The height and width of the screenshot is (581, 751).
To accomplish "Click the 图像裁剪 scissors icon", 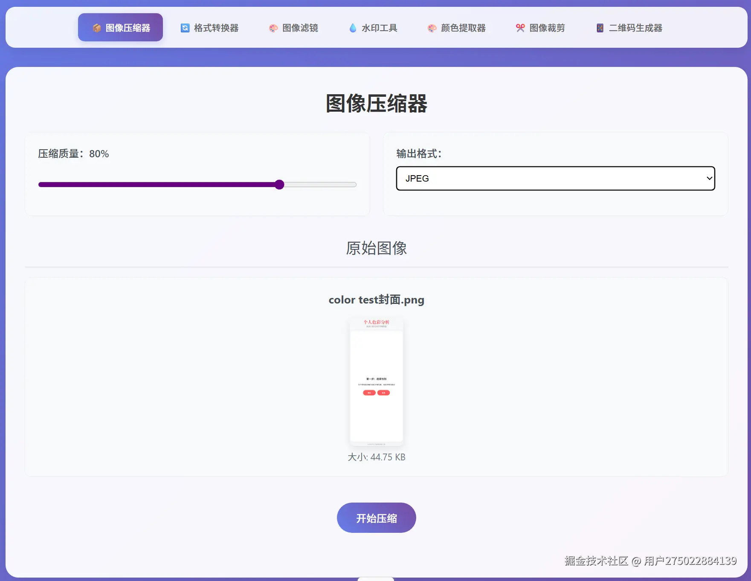I will click(x=519, y=27).
